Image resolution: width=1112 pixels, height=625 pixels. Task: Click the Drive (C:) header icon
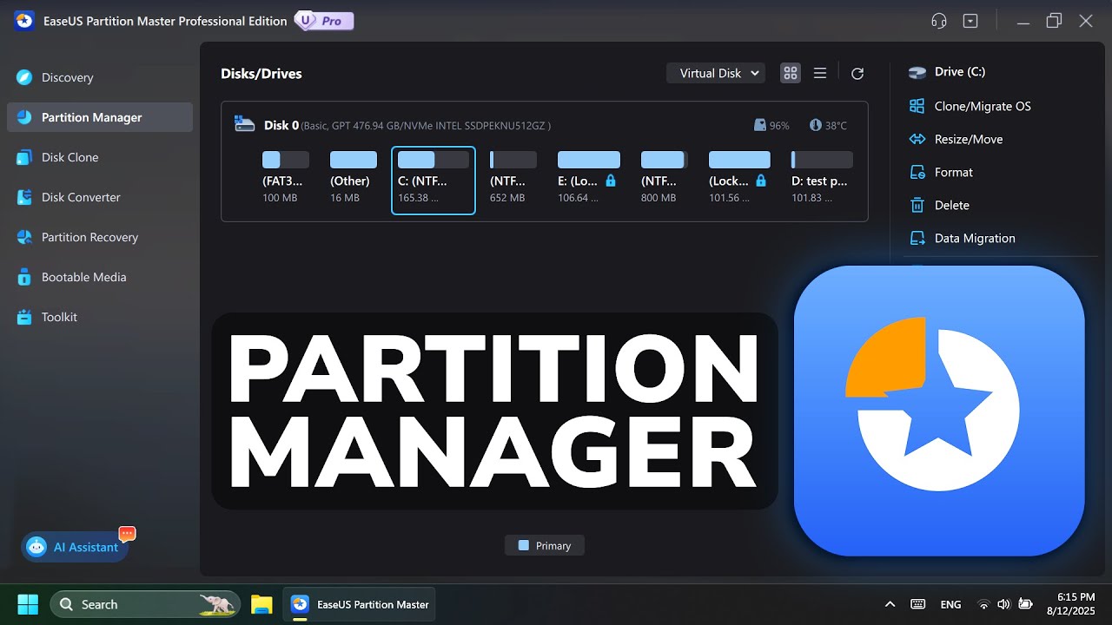[x=918, y=72]
